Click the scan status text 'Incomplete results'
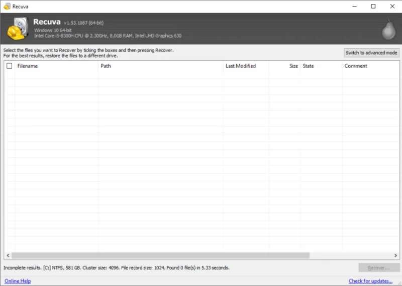This screenshot has height=286, width=402. [x=22, y=268]
